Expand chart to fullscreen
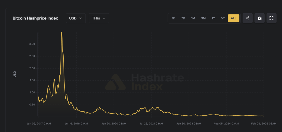282x132 pixels. coord(271,18)
